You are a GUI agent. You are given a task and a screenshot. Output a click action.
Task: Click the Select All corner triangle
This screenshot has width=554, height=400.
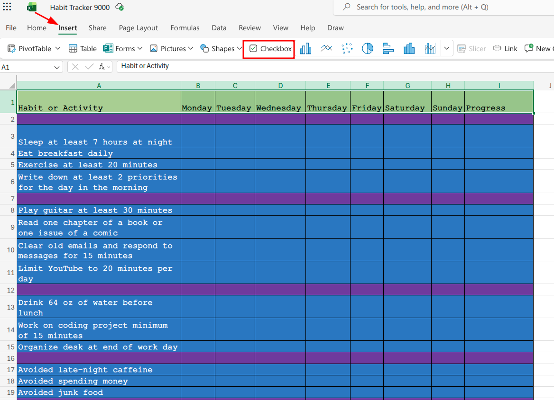coord(12,85)
